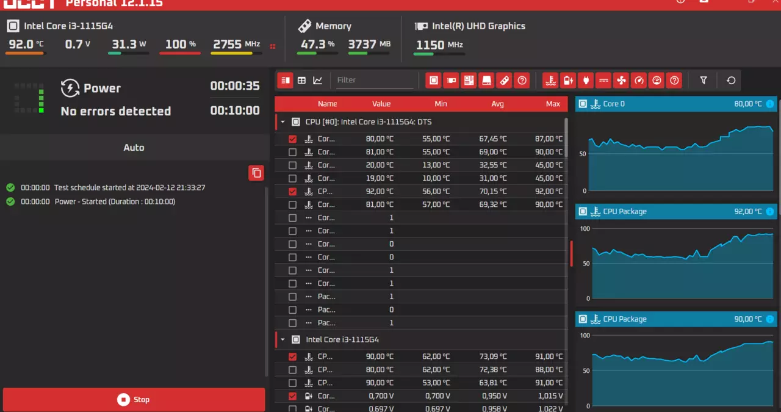Click the reset values circular arrow icon

point(731,80)
